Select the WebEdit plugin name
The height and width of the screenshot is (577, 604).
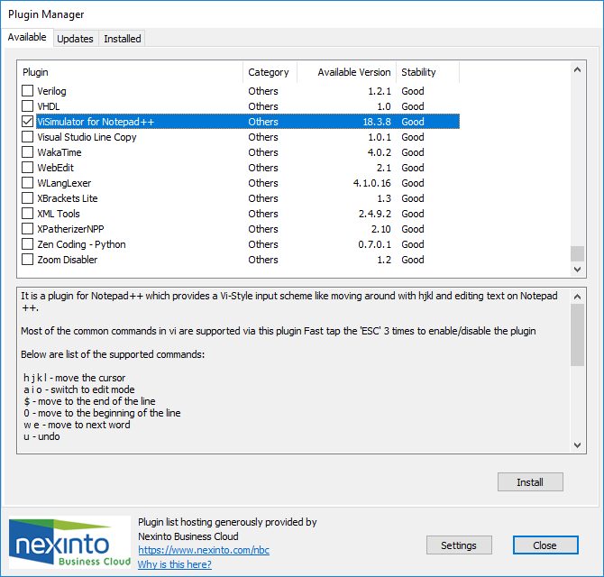(x=56, y=168)
